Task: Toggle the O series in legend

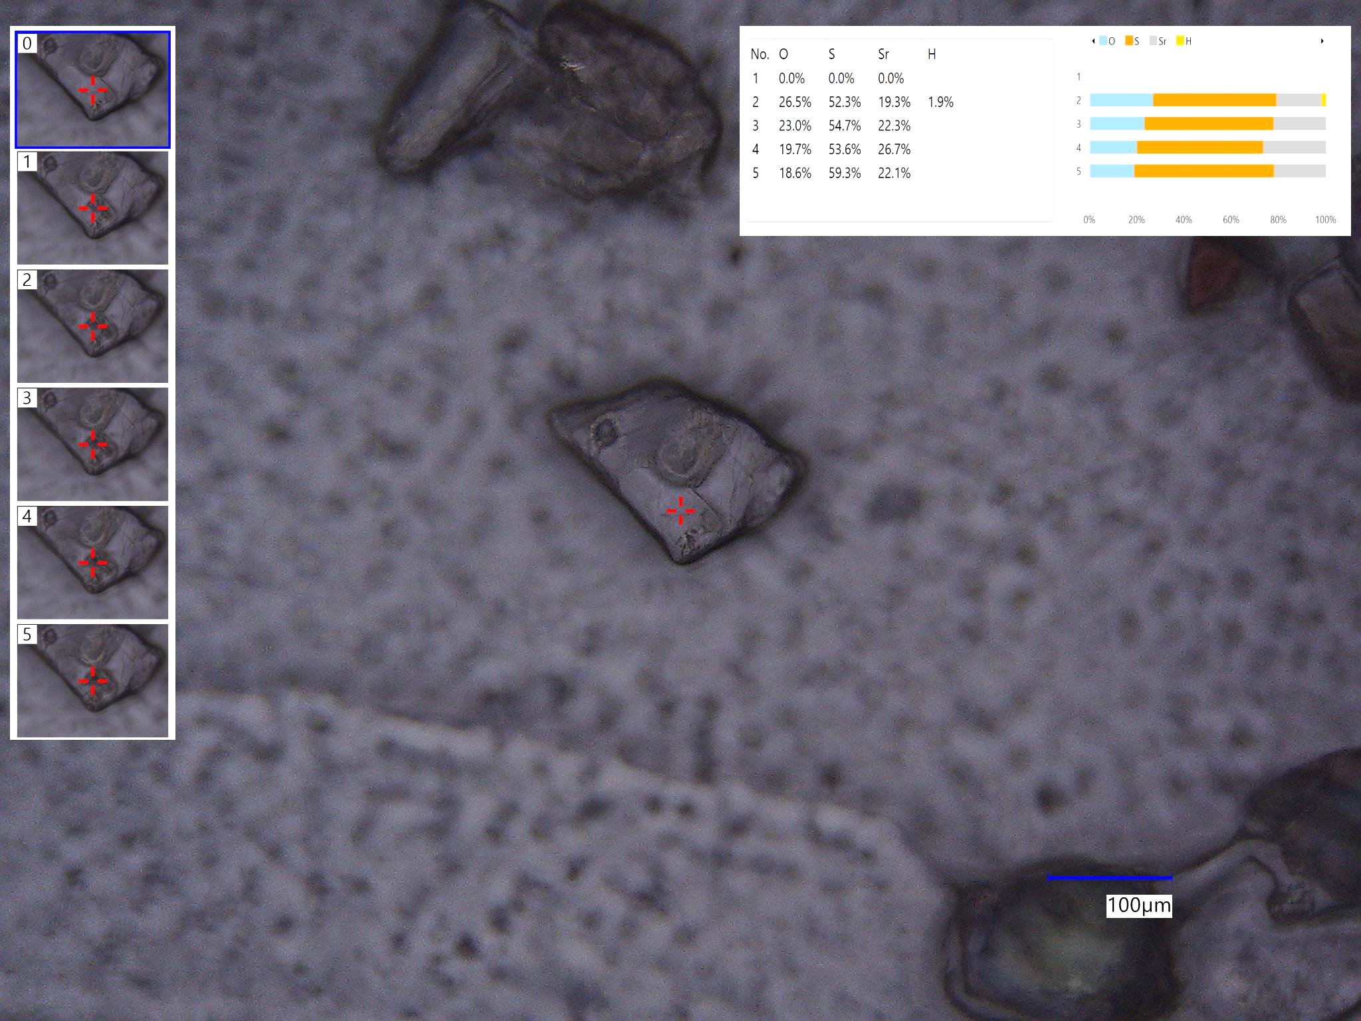Action: tap(1107, 41)
